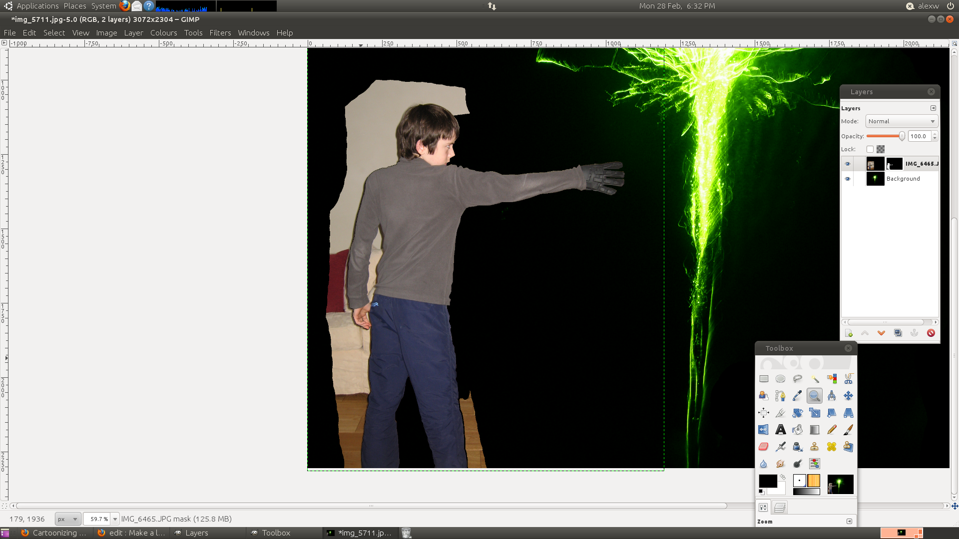Select the Zoom magnifier tool
This screenshot has width=959, height=539.
coord(815,396)
